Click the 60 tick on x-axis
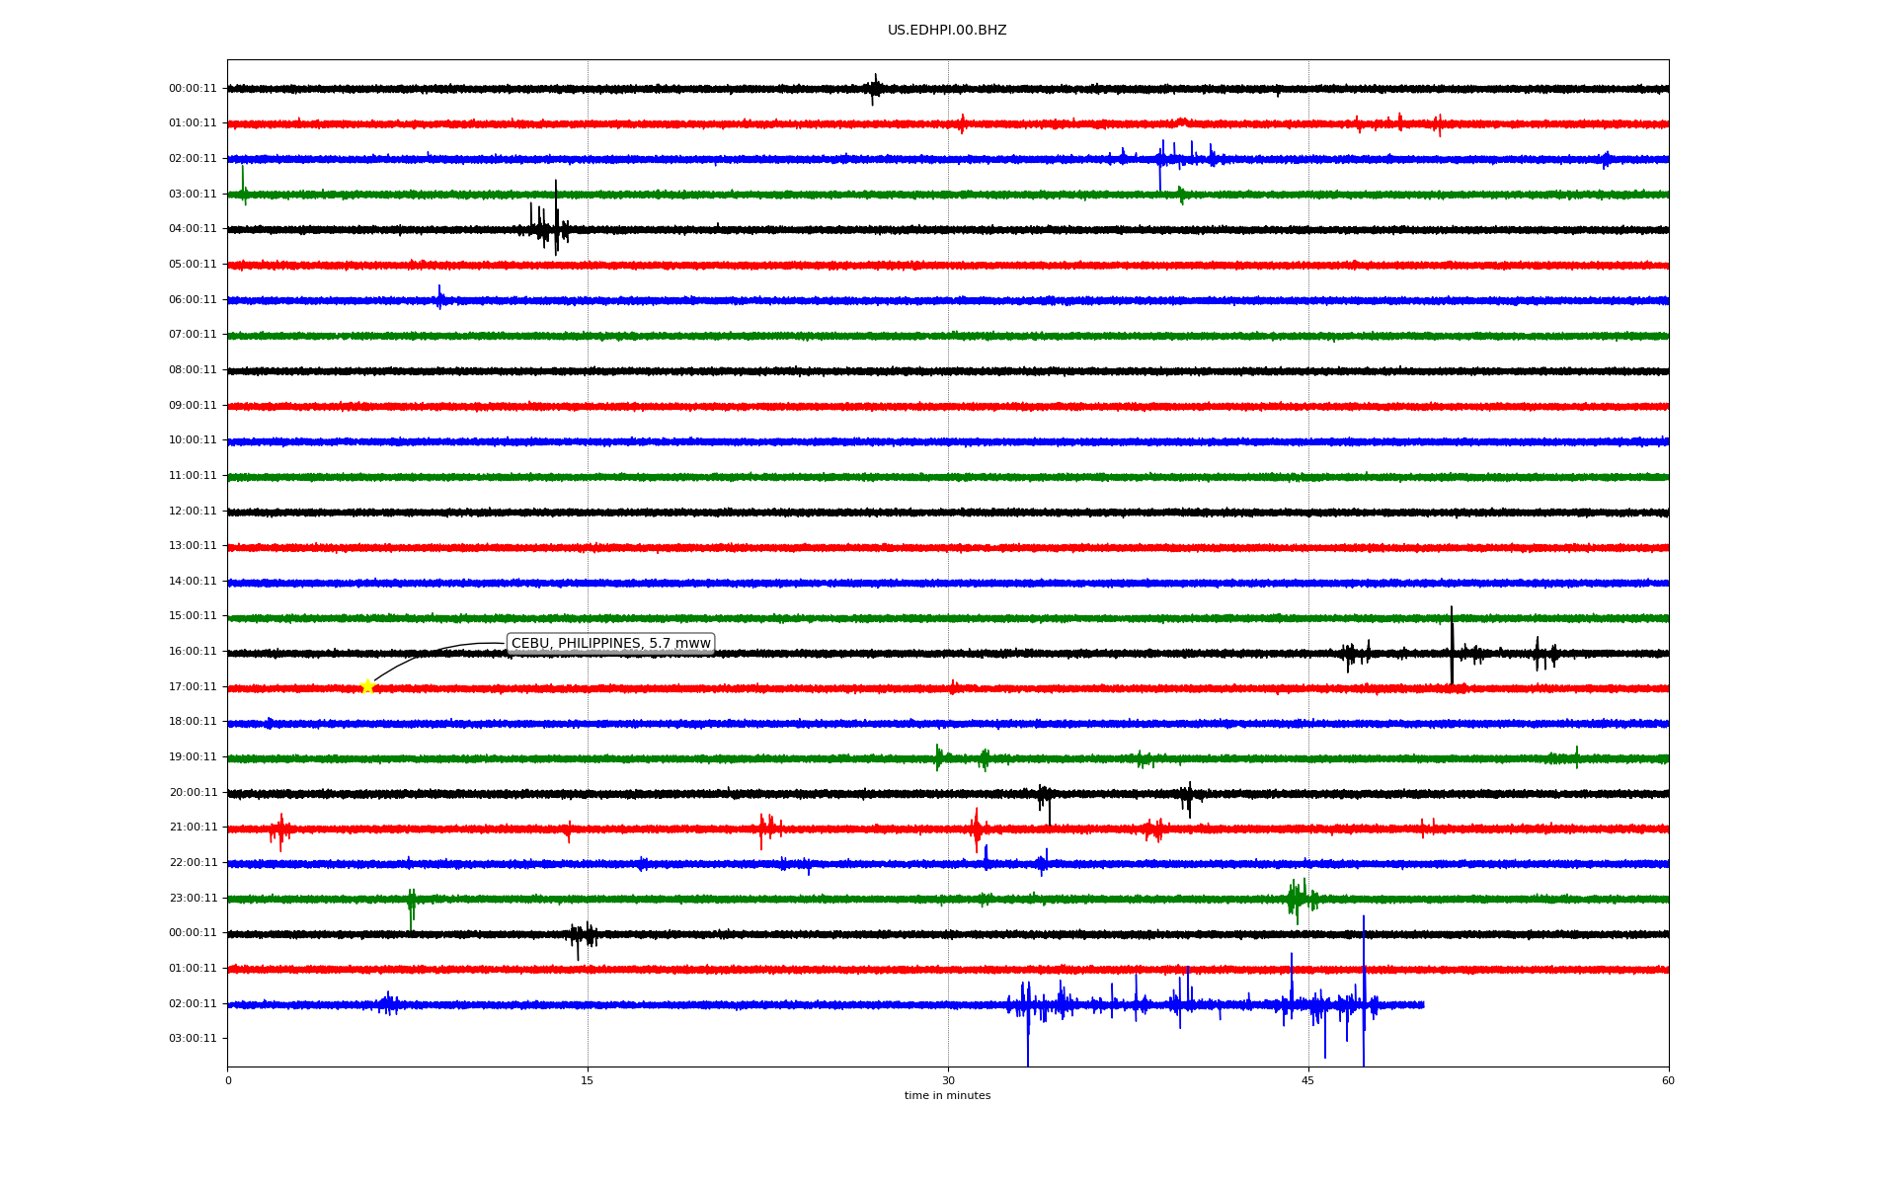1896x1185 pixels. [x=1667, y=1081]
